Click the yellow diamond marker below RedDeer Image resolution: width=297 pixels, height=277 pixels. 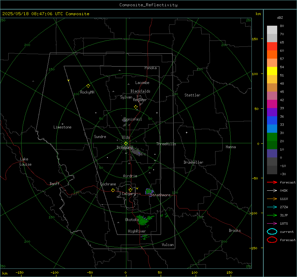(x=136, y=107)
